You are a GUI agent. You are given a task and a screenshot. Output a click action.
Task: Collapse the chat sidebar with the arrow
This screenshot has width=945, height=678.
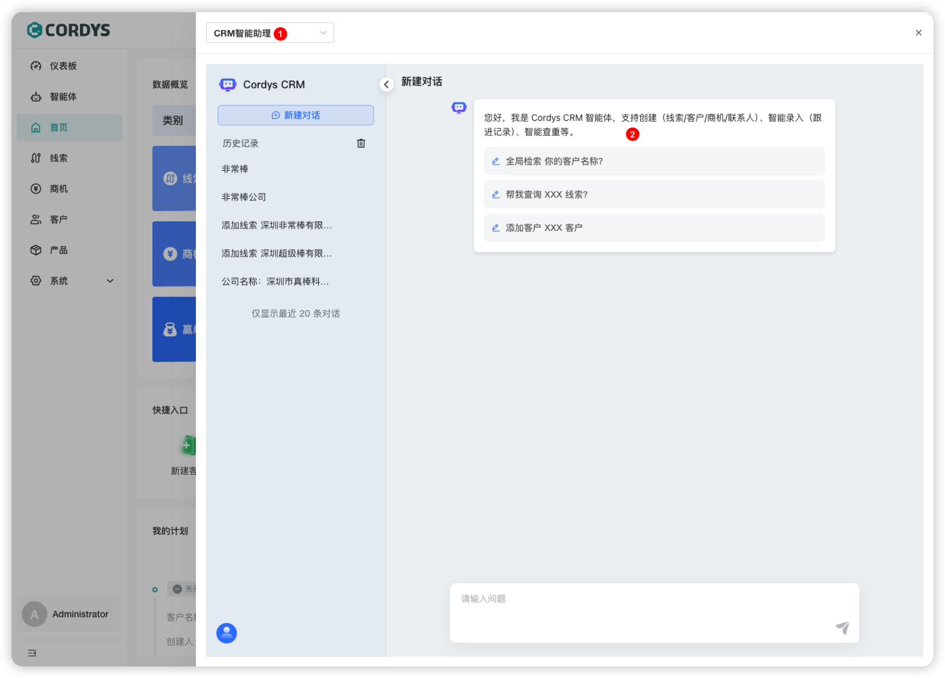click(386, 84)
